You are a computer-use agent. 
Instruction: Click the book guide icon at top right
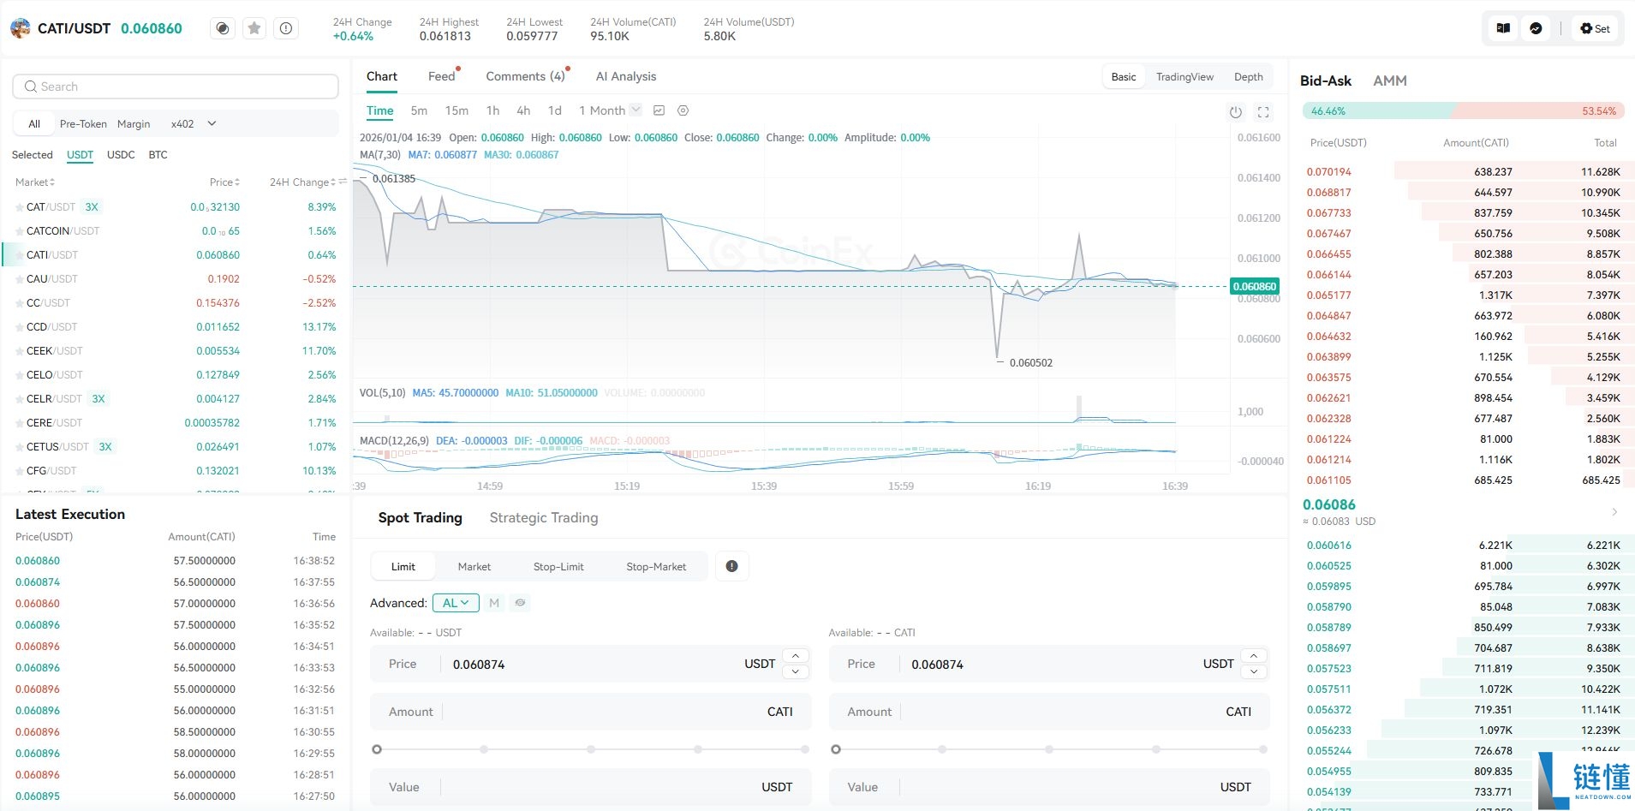point(1502,28)
